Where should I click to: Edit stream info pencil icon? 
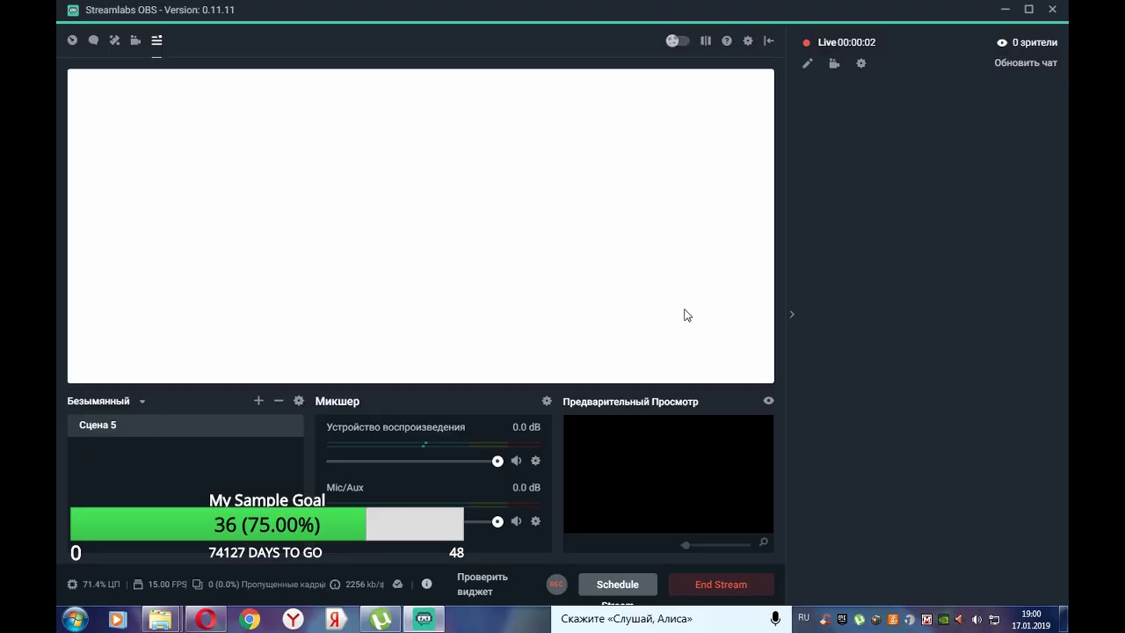(x=808, y=63)
